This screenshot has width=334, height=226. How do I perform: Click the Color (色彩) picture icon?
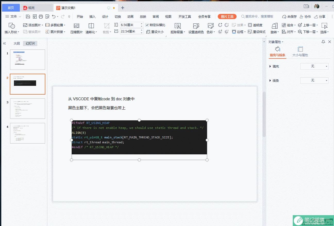211,26
